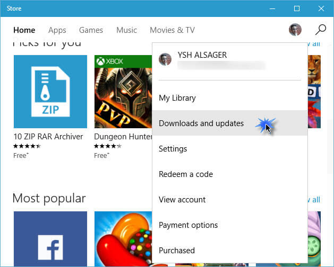Click Show all link beside Most popular
Viewport: 334px width, 267px height.
coord(314,200)
